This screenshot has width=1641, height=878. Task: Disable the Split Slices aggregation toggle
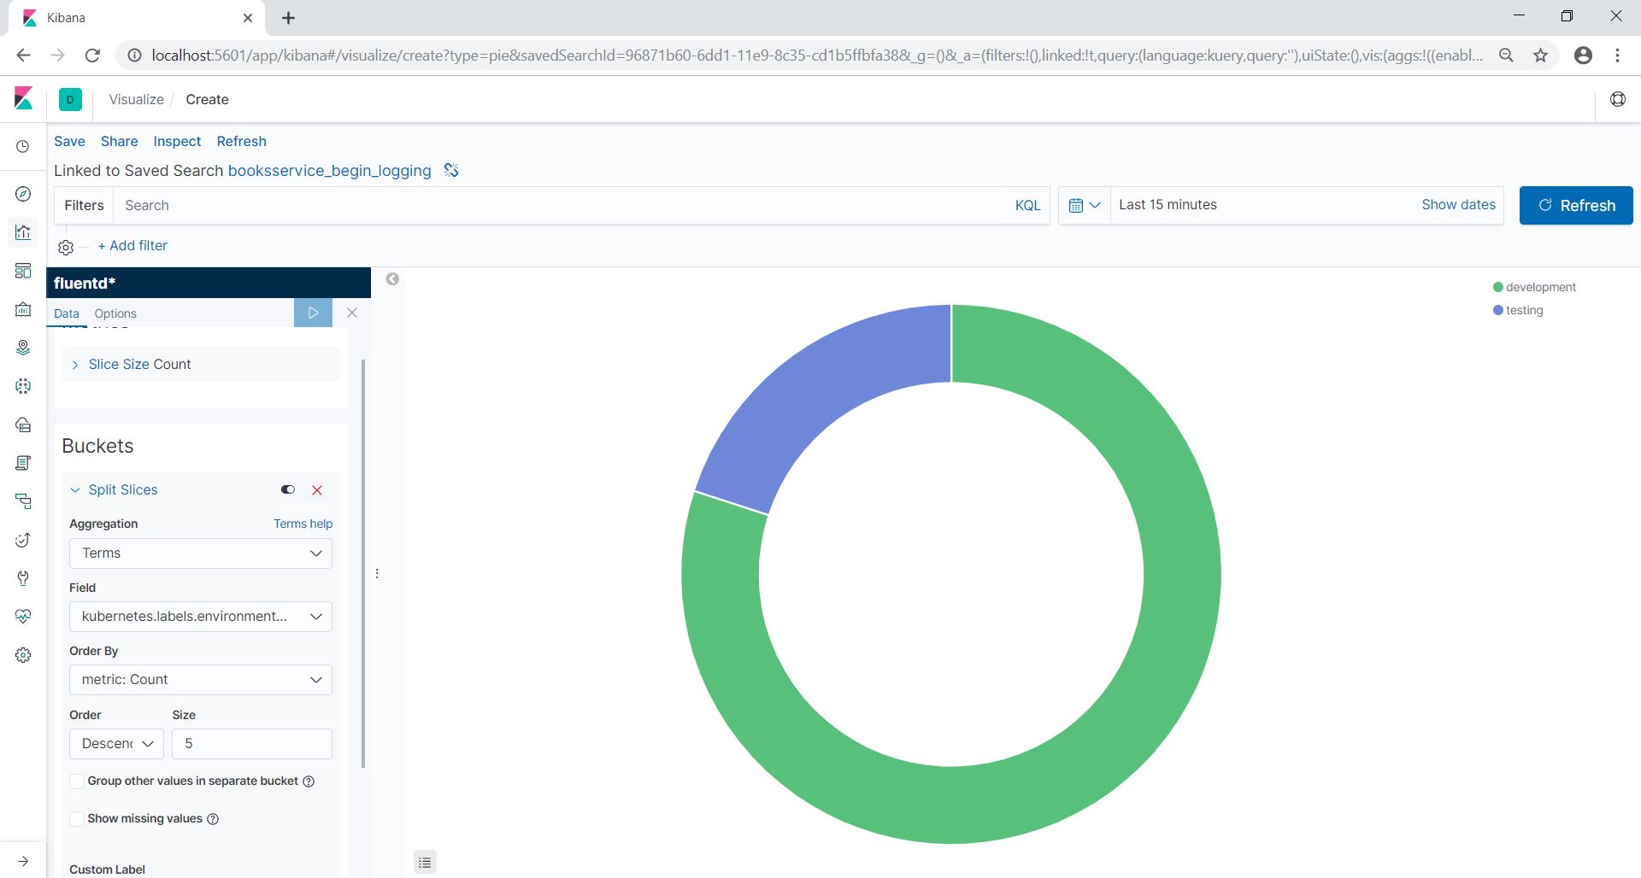[288, 490]
